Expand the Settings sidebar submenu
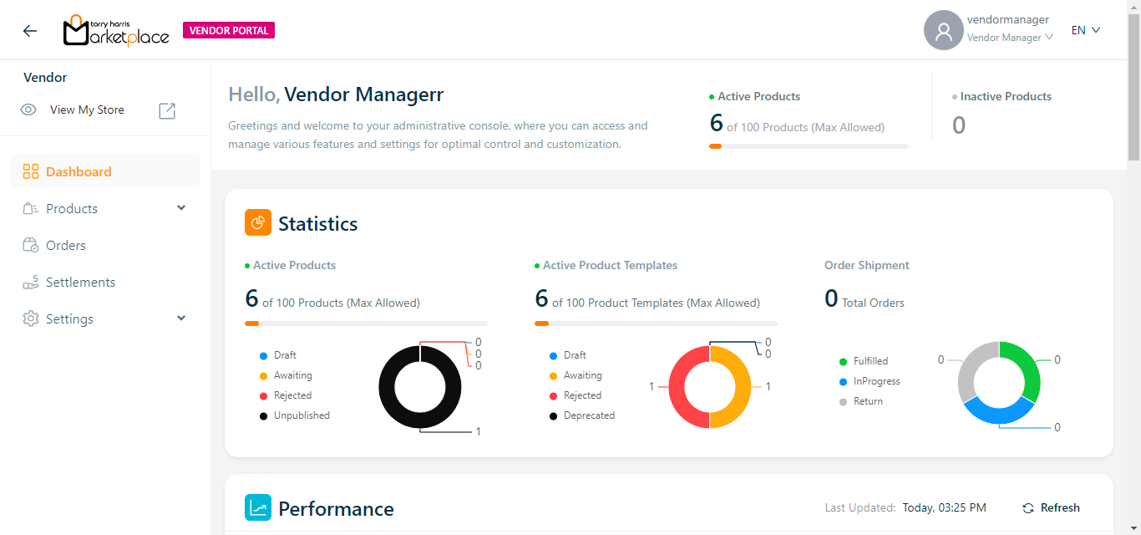The height and width of the screenshot is (535, 1141). [181, 318]
